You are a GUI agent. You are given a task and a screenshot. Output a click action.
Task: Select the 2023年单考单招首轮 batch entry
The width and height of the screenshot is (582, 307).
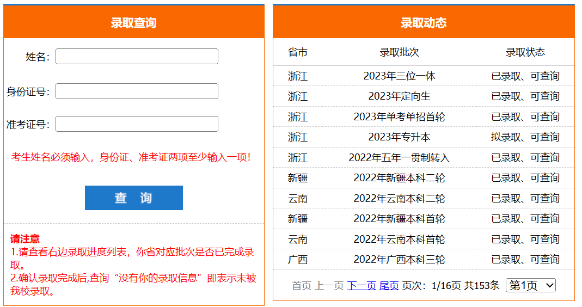399,117
